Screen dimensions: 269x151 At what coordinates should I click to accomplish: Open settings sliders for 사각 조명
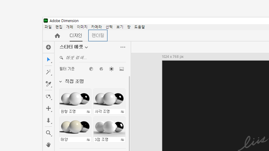point(122,112)
